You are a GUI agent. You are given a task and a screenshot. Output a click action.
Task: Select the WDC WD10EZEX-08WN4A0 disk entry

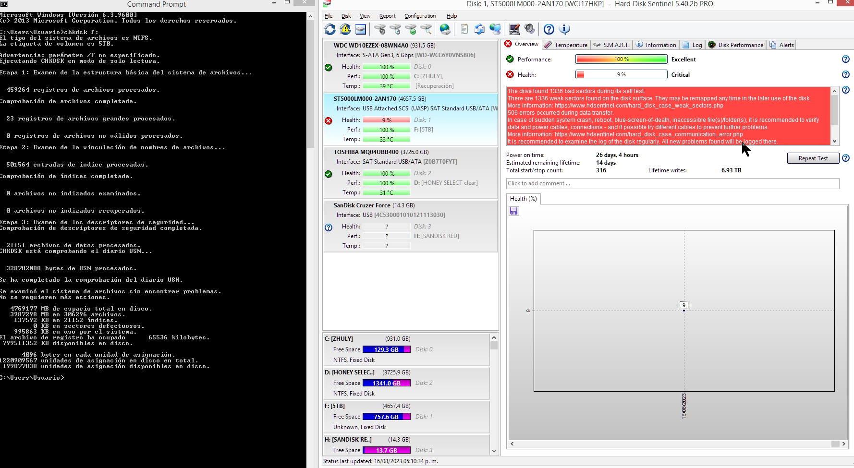[x=411, y=66]
